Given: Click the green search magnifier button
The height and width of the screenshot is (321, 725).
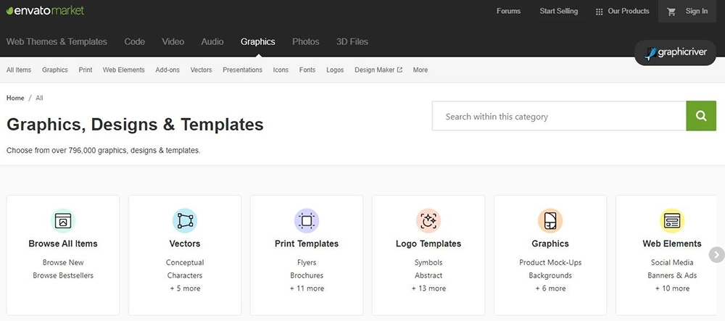Looking at the screenshot, I should tap(701, 116).
